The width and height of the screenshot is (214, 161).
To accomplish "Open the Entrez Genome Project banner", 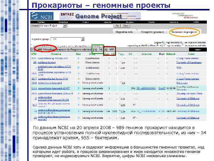I will click(x=100, y=16).
